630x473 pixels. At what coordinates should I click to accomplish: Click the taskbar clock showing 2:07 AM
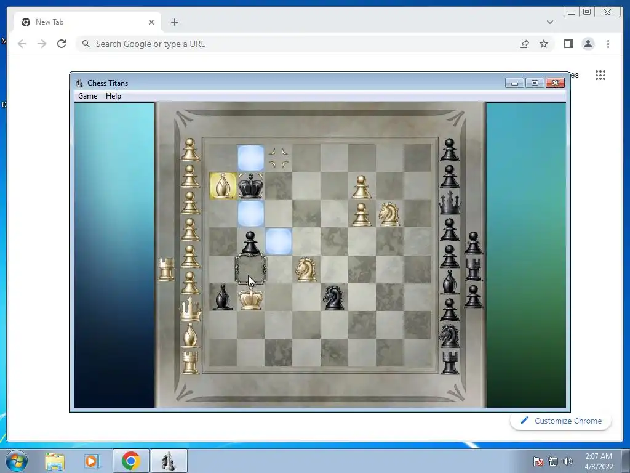point(599,461)
